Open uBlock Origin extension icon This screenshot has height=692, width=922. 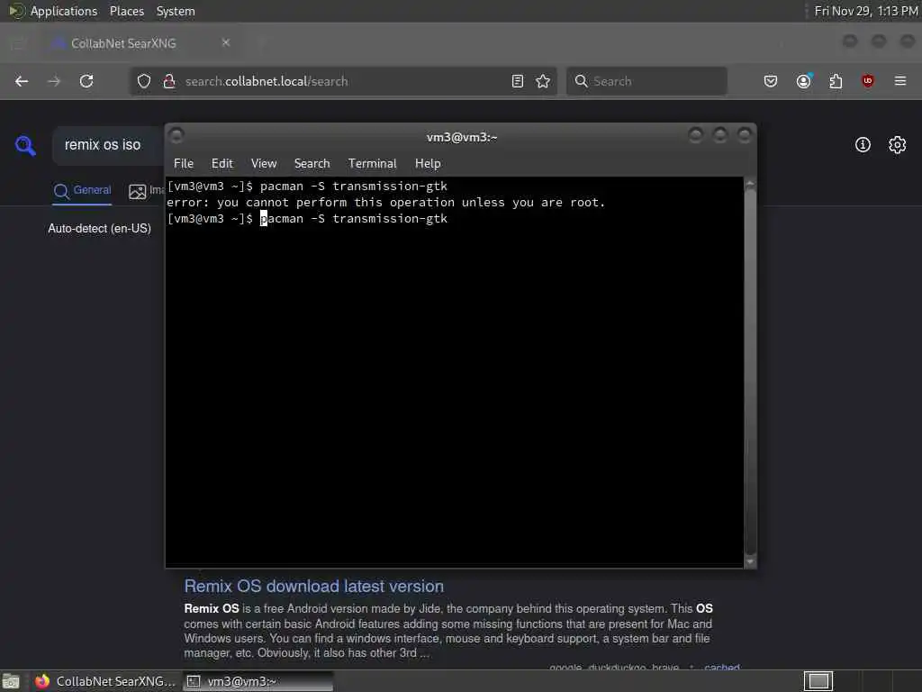click(868, 81)
